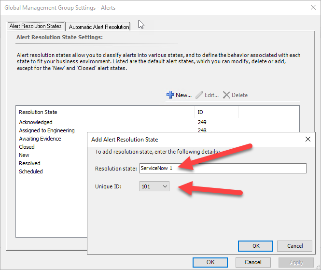The width and height of the screenshot is (321, 270).
Task: Click Cancel in Global Management Group Settings
Action: 253,262
